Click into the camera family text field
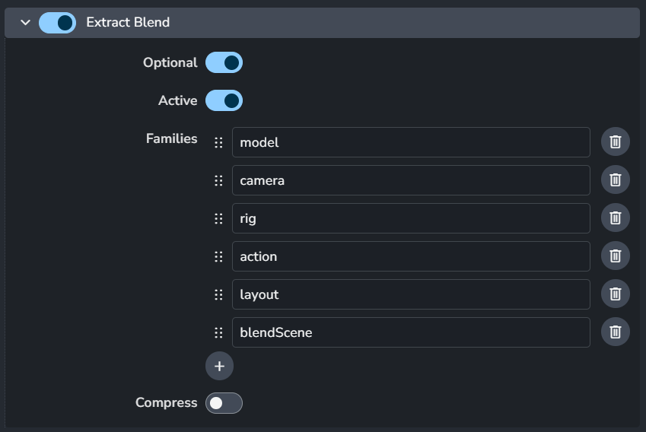This screenshot has width=646, height=432. (411, 180)
